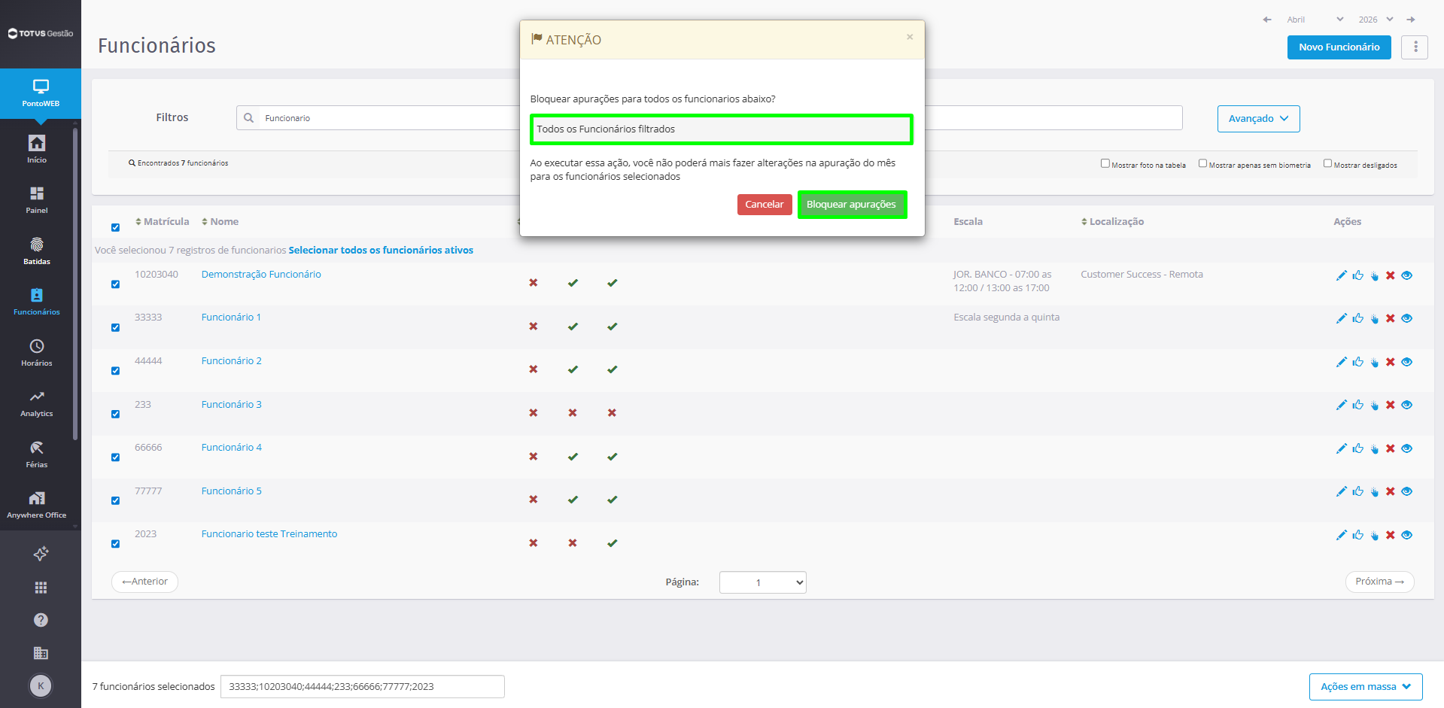Open the month dropdown Abril
Viewport: 1444px width, 708px height.
tap(1315, 20)
